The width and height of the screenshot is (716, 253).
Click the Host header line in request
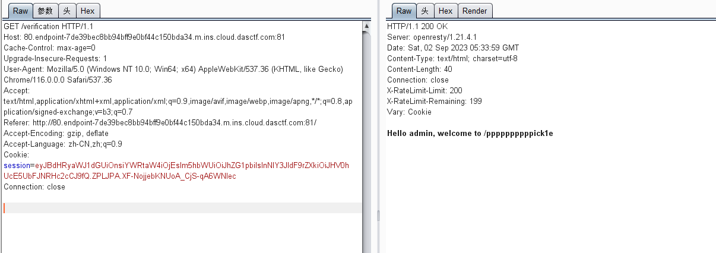click(x=144, y=37)
